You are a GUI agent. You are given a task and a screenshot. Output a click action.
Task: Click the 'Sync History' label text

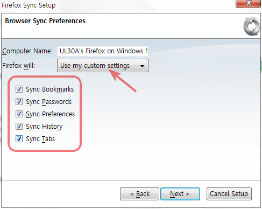tap(44, 127)
